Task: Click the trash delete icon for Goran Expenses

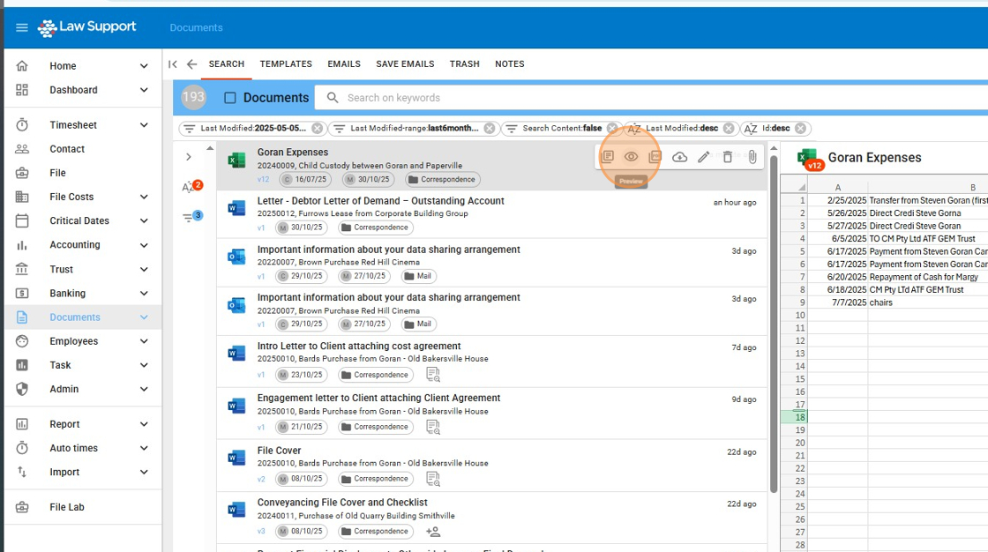Action: [x=727, y=157]
